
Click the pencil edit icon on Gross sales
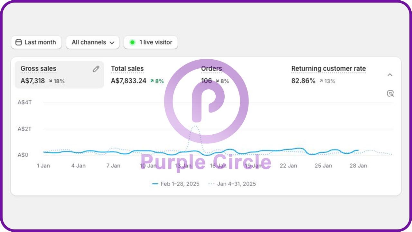[x=96, y=69]
